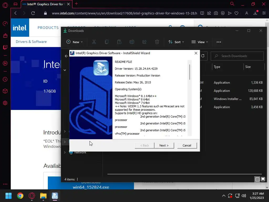
Task: Click the snapshot camera icon in address bar
Action: point(216,13)
